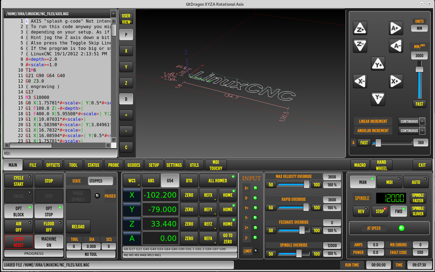Jog A axis negative with A- arrow
Screen dimensions: 435x272
[x=396, y=46]
